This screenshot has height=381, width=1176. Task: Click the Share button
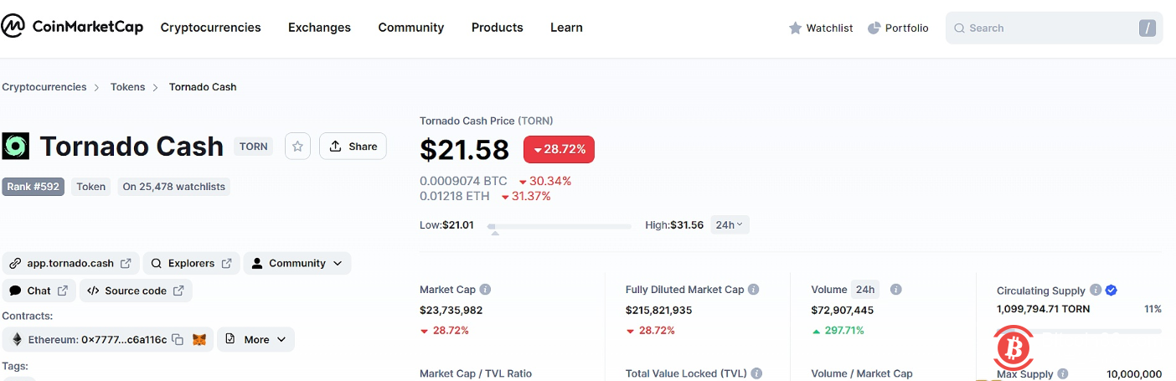click(353, 147)
